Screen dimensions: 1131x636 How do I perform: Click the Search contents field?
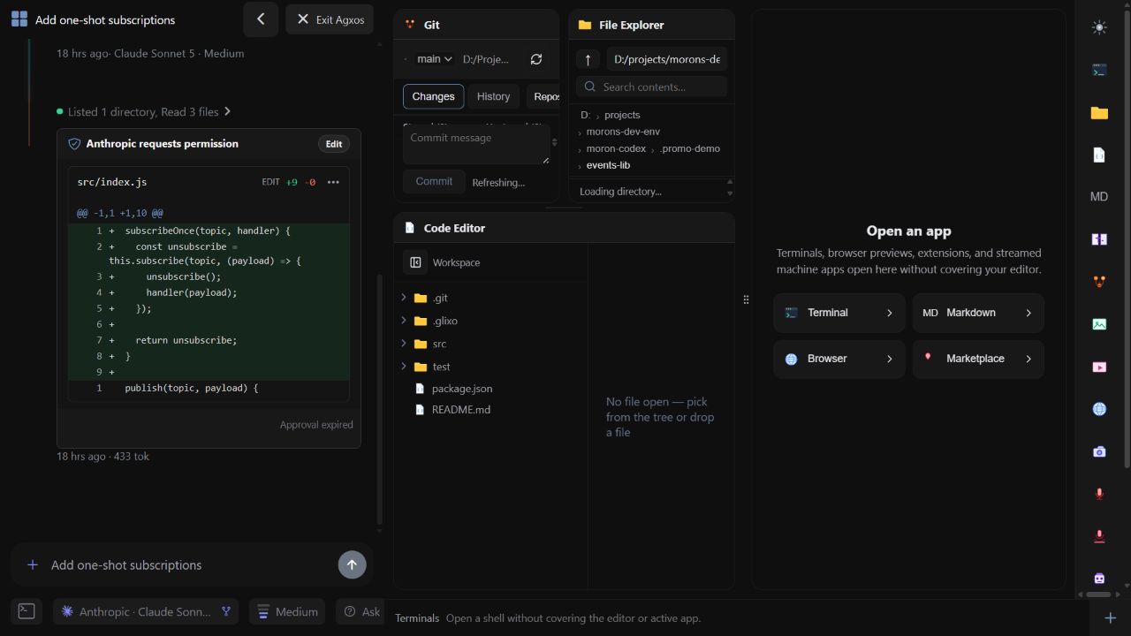point(651,87)
